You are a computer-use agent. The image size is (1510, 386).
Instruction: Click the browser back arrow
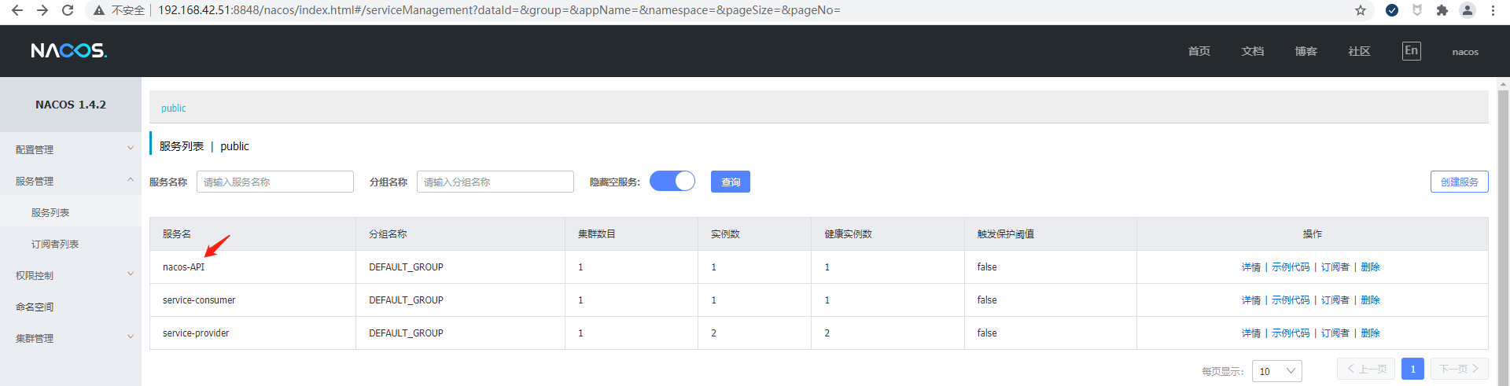17,10
